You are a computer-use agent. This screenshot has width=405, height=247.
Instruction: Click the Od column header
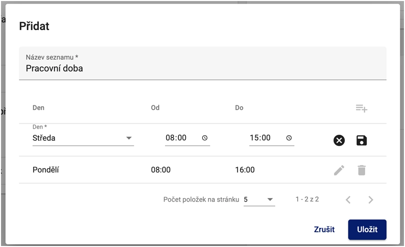156,108
